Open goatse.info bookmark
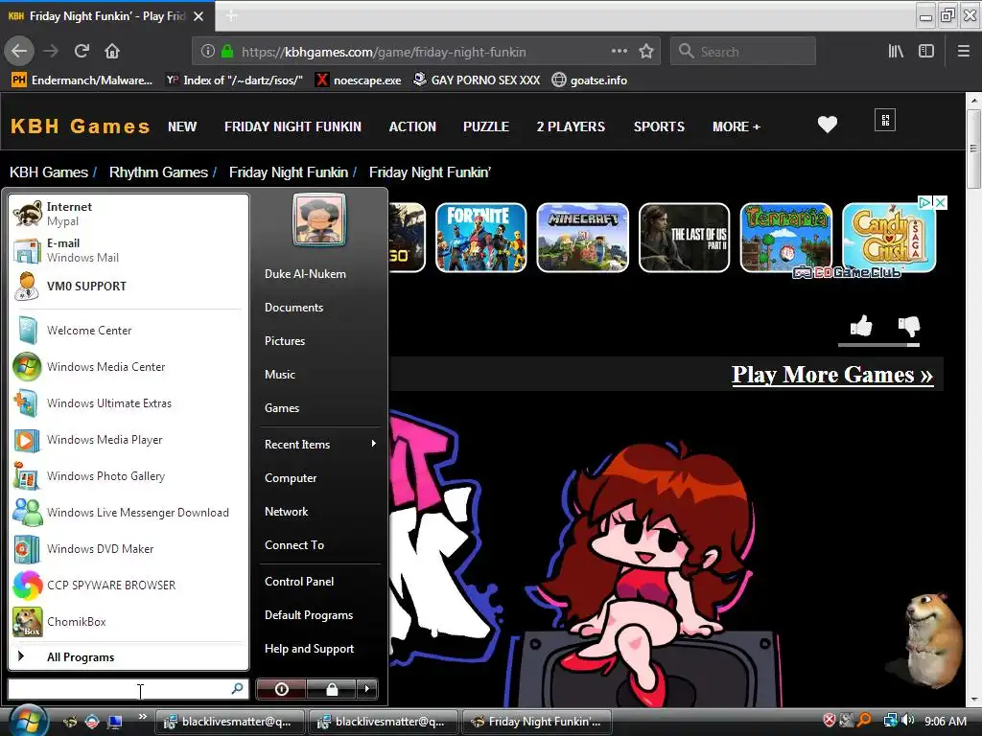The image size is (982, 736). click(x=590, y=80)
